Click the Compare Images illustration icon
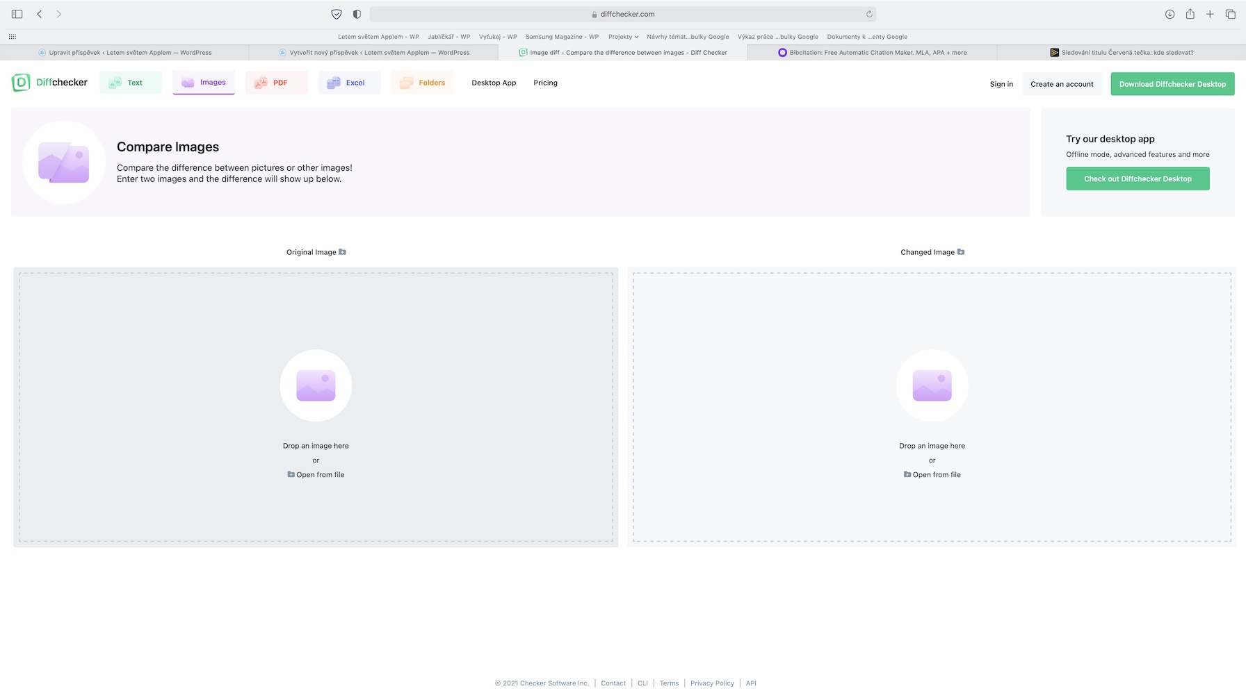The image size is (1246, 700). coord(64,162)
